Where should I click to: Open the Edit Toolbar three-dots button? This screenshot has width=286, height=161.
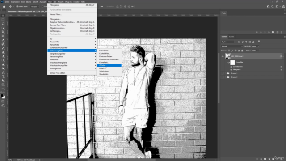tap(3, 89)
